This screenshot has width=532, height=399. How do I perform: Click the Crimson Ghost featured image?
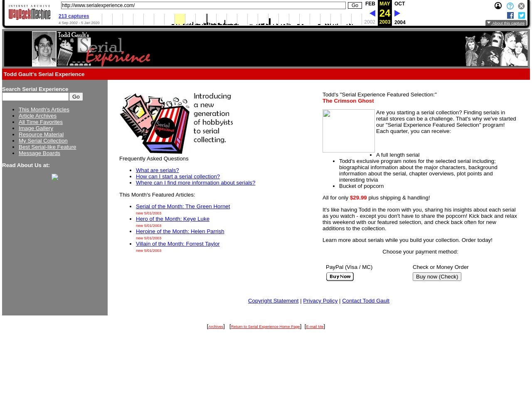pos(348,131)
